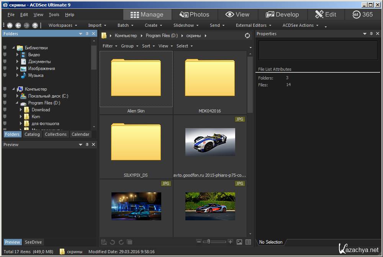Open the Filter dropdown
The height and width of the screenshot is (257, 383).
point(110,46)
